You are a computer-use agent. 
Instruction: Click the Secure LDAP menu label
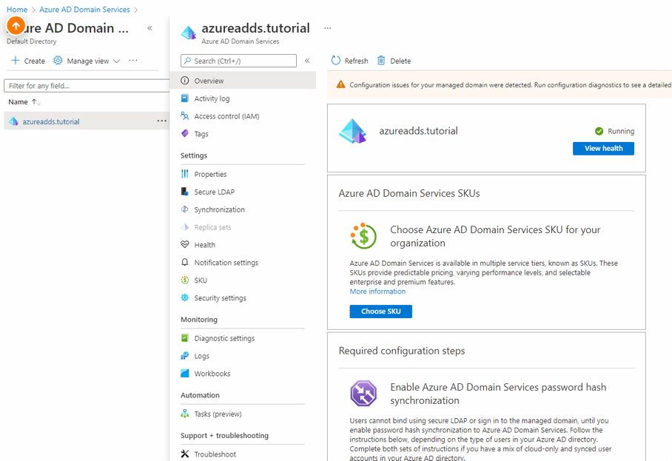coord(215,192)
